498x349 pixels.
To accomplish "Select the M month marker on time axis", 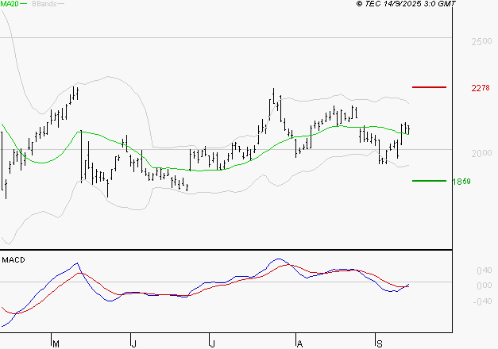I will pyautogui.click(x=56, y=343).
